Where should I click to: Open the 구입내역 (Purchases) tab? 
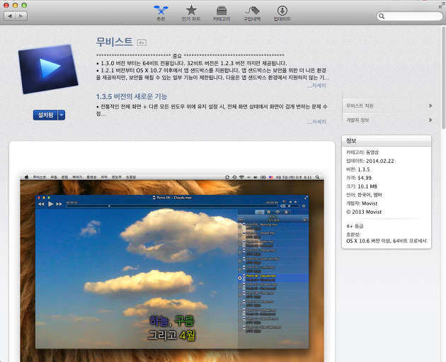[252, 13]
